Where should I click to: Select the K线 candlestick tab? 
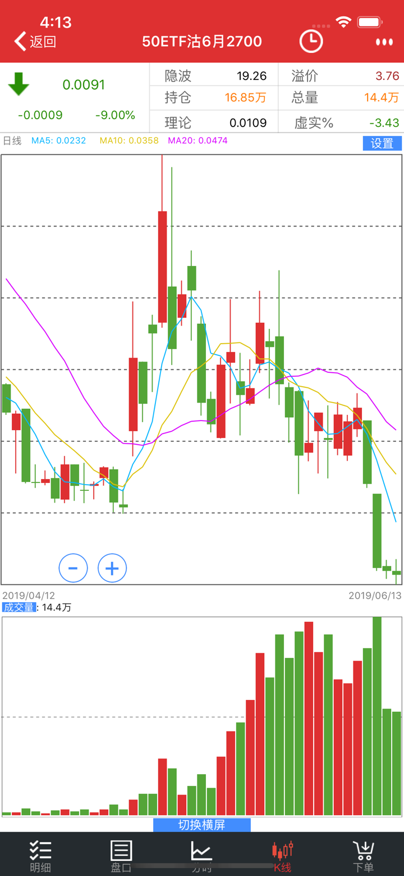282,856
